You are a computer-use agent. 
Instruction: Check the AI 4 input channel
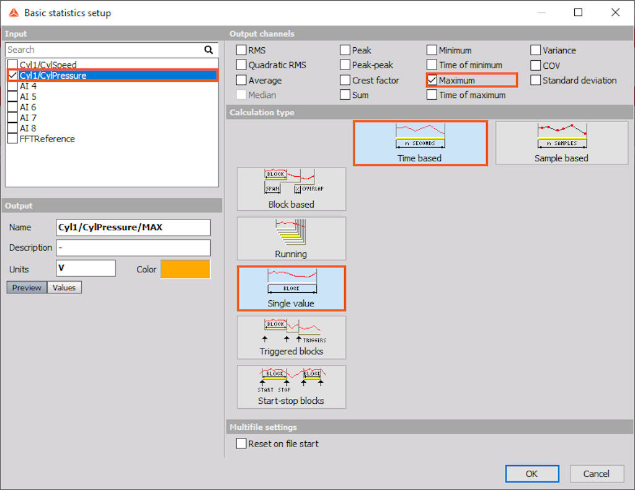pos(13,86)
